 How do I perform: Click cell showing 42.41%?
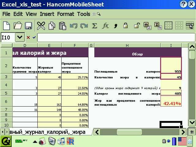tap(171, 101)
